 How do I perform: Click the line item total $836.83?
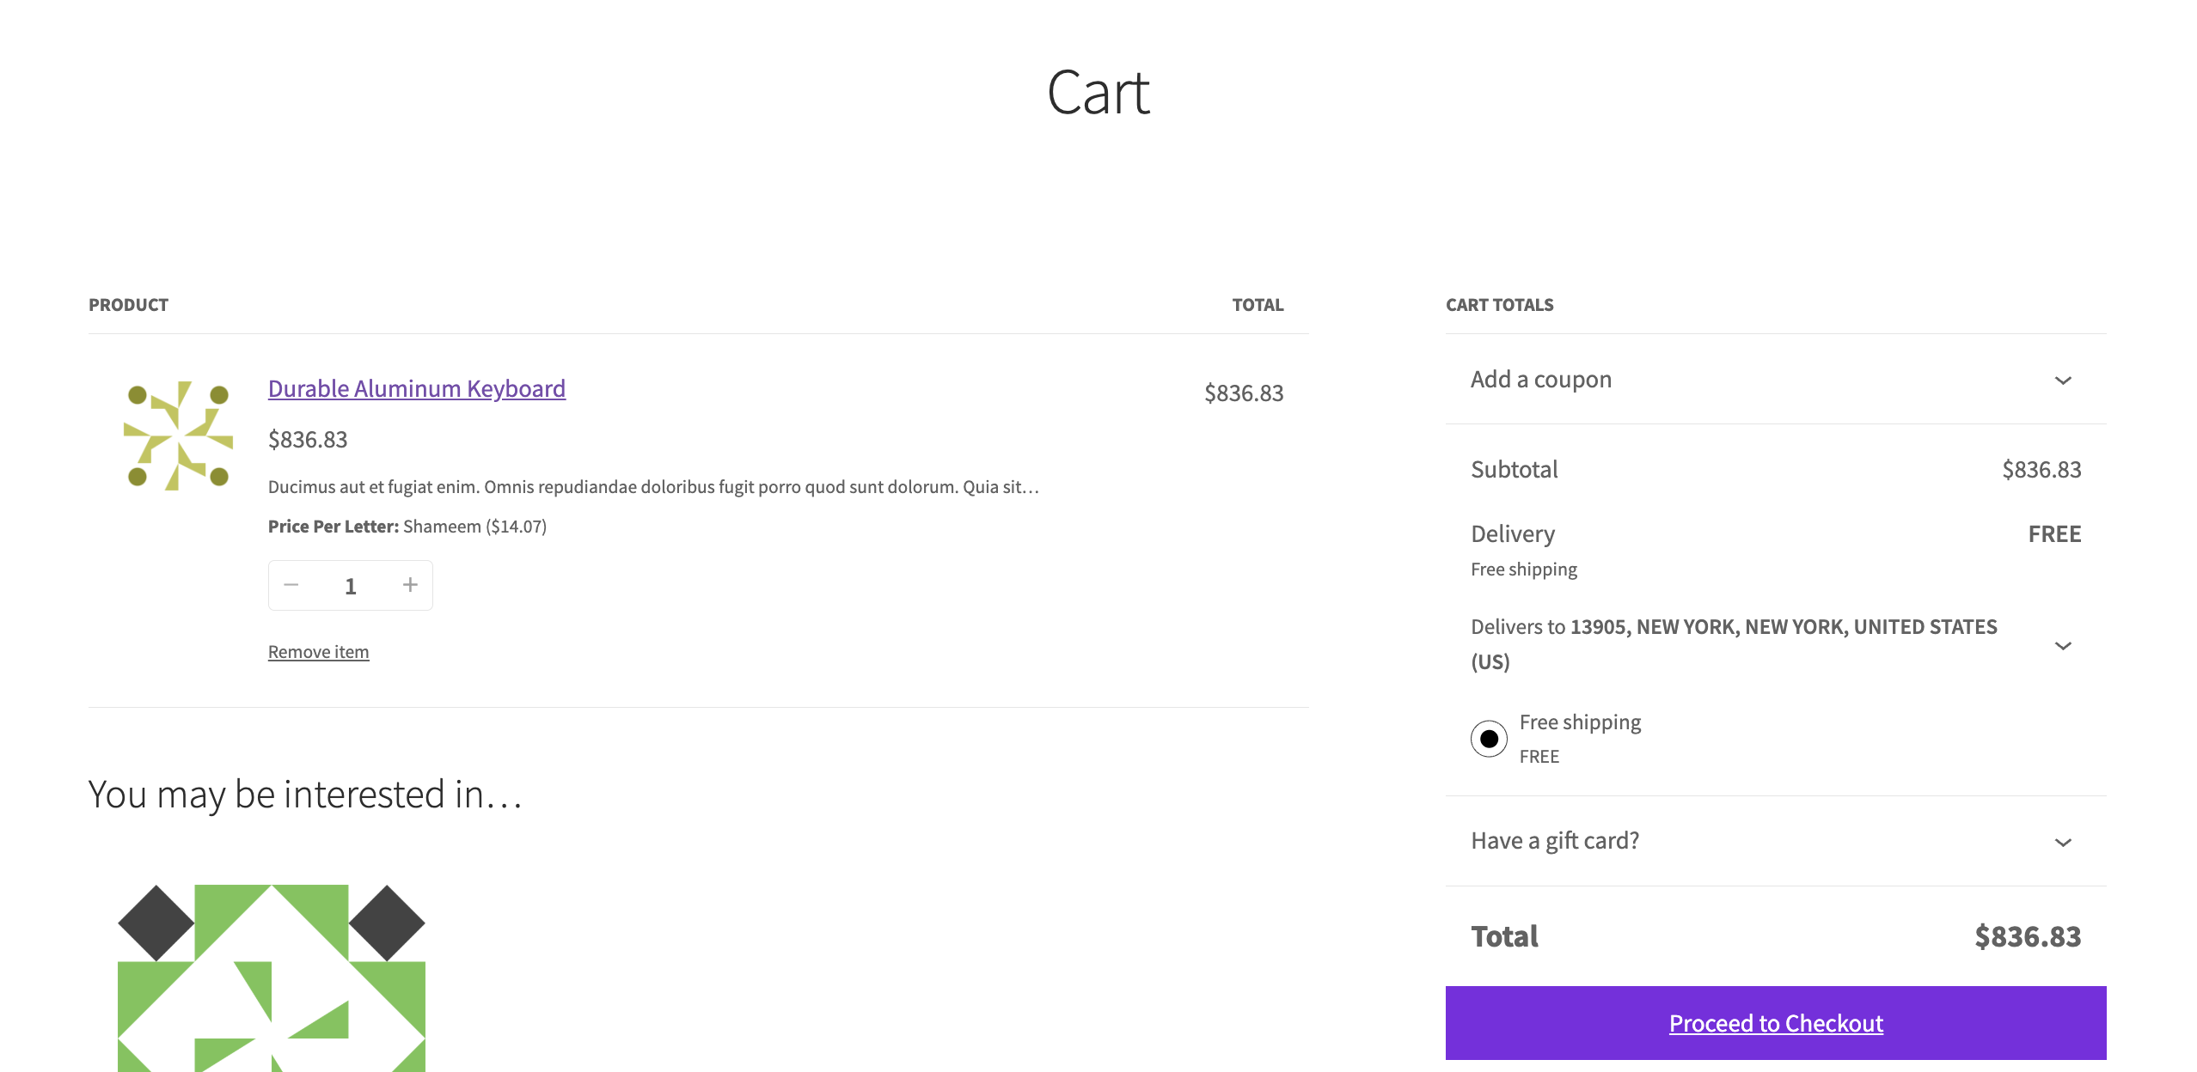(1244, 393)
